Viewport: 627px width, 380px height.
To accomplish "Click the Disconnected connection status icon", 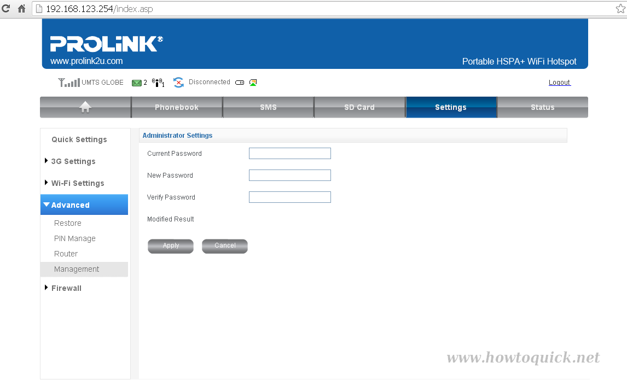I will tap(178, 82).
